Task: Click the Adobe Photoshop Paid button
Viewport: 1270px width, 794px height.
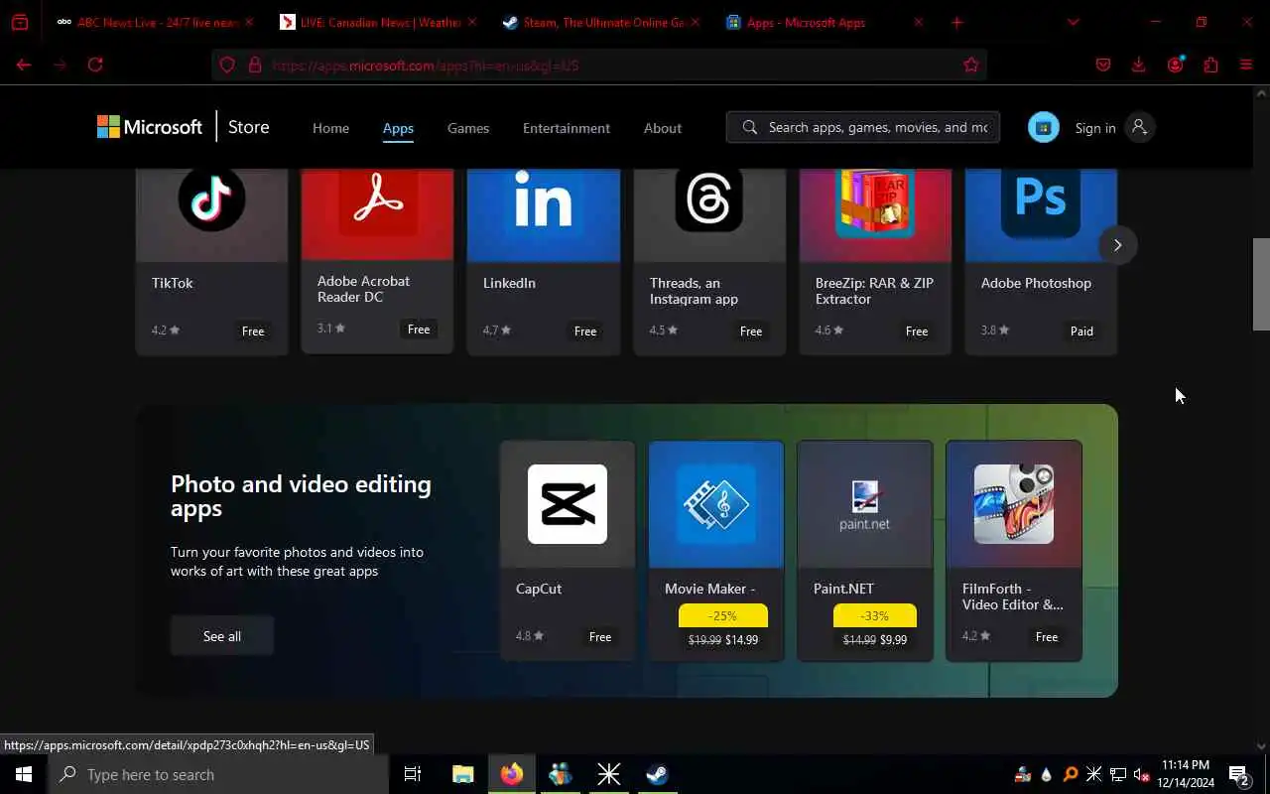Action: click(1081, 331)
